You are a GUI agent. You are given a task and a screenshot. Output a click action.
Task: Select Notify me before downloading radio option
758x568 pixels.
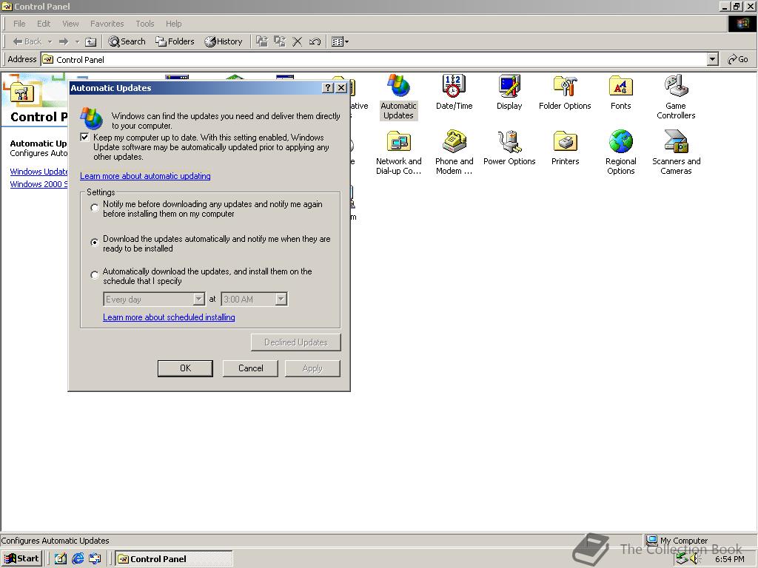[95, 208]
